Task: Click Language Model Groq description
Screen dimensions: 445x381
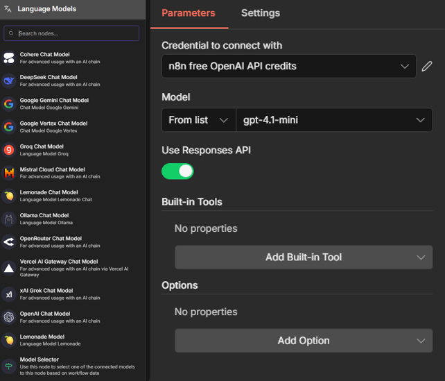Action: click(44, 153)
